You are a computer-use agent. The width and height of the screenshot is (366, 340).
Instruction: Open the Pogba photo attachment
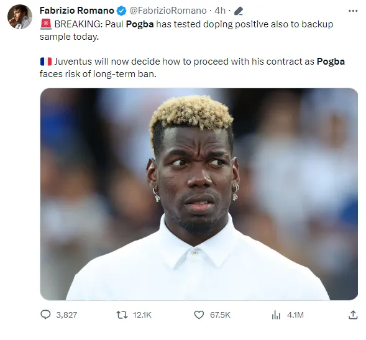pyautogui.click(x=199, y=194)
